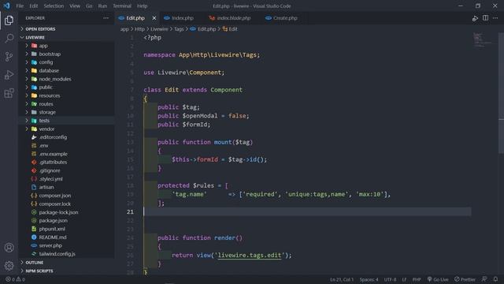
Task: Click the Run file icon in editor toolbar
Action: point(475,18)
